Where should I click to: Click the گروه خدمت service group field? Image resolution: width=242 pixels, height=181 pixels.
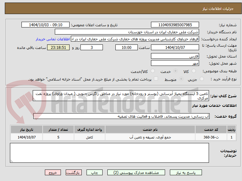(x=121, y=116)
